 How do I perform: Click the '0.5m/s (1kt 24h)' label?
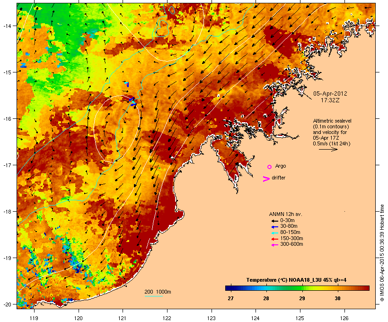coord(332,143)
